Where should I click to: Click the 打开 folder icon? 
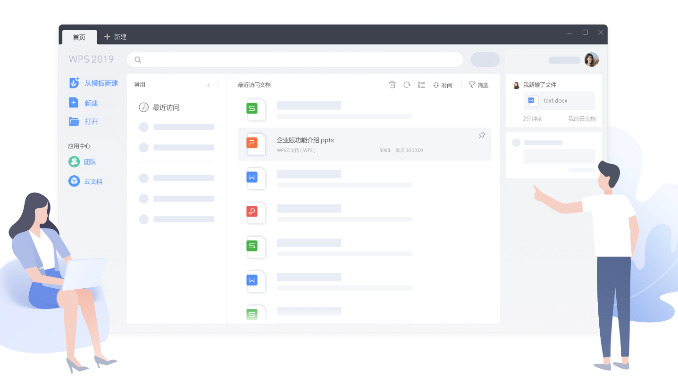[x=74, y=122]
